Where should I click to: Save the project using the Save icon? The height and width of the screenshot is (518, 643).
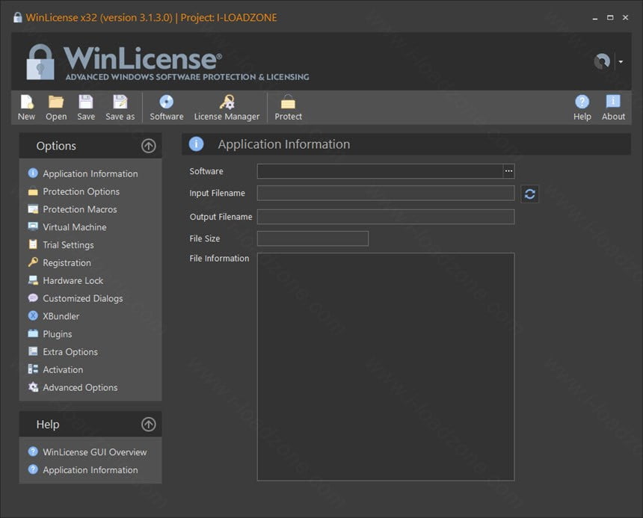coord(86,102)
